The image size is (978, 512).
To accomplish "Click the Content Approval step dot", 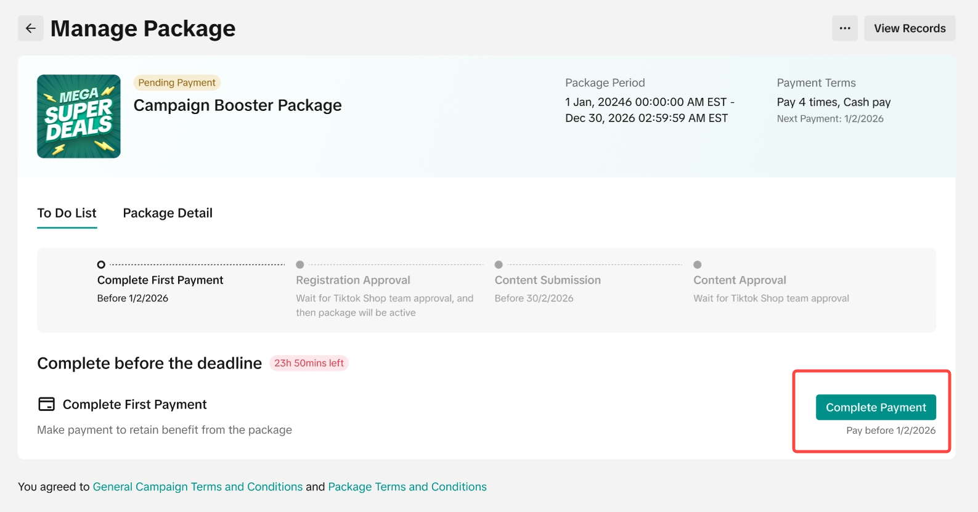I will coord(698,265).
